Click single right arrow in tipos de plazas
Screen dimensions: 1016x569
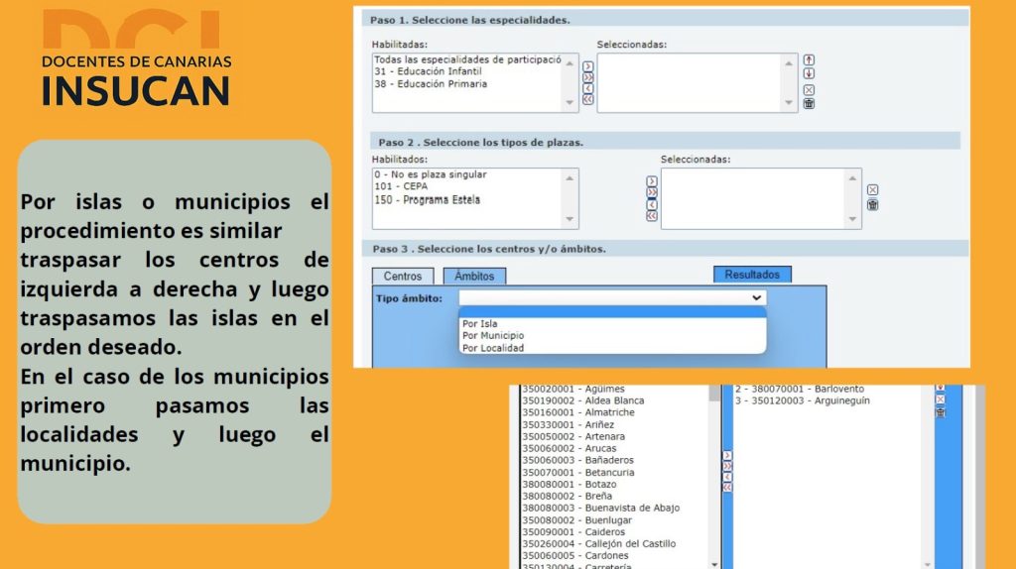pyautogui.click(x=652, y=181)
